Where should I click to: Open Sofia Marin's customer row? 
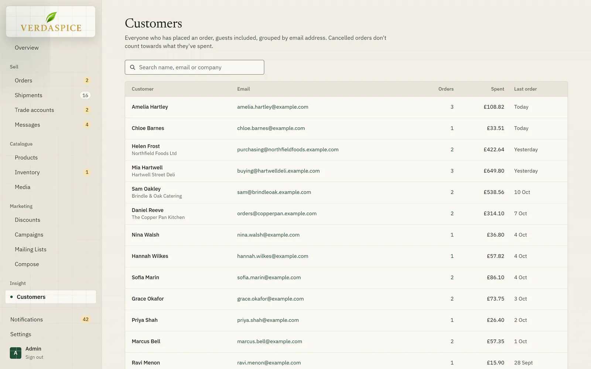346,277
